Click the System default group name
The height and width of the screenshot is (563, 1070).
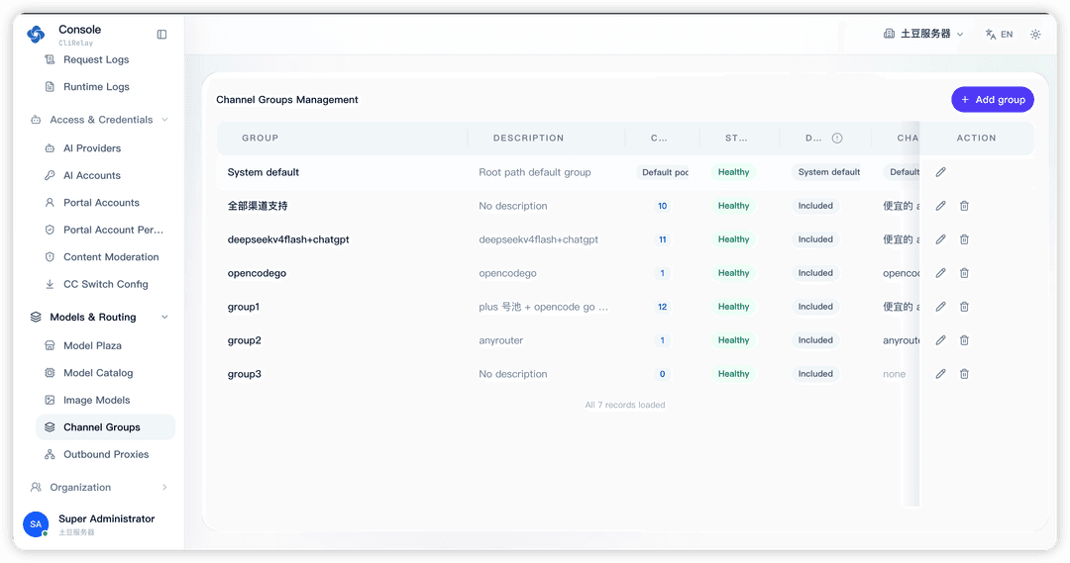(264, 172)
